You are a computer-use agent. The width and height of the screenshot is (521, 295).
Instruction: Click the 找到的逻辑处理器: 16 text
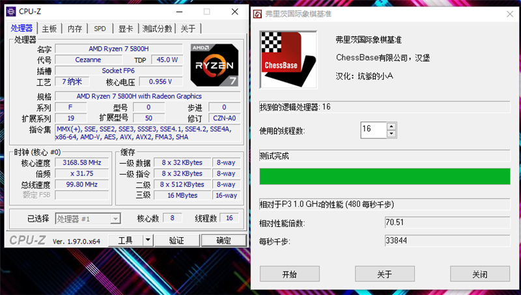point(295,107)
